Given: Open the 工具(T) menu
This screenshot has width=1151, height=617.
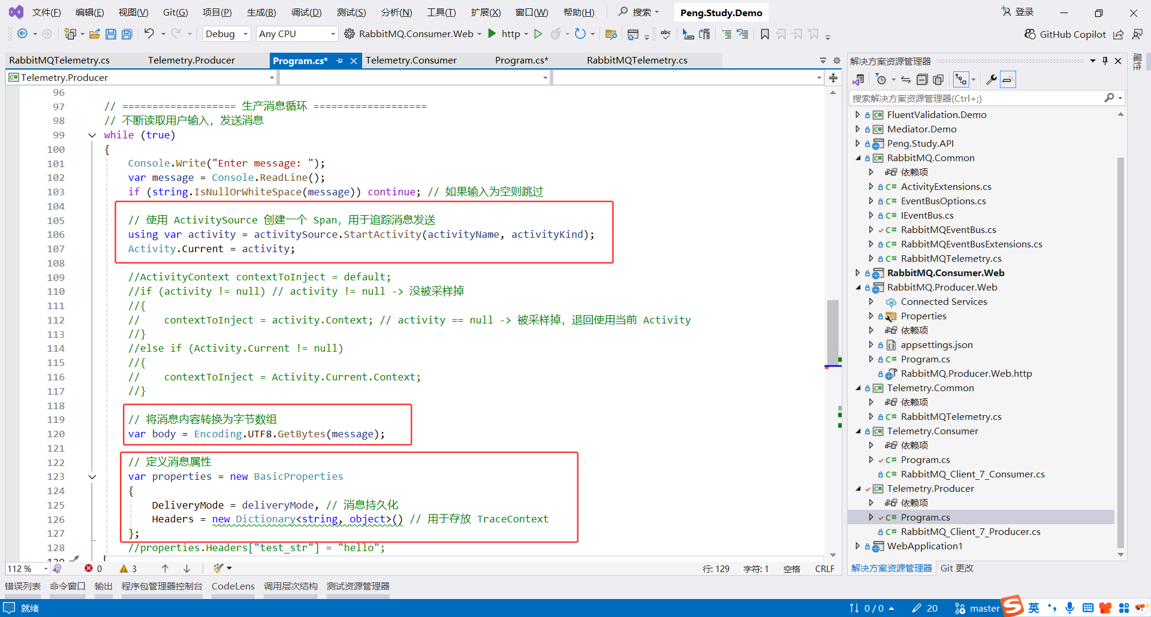Looking at the screenshot, I should coord(441,13).
